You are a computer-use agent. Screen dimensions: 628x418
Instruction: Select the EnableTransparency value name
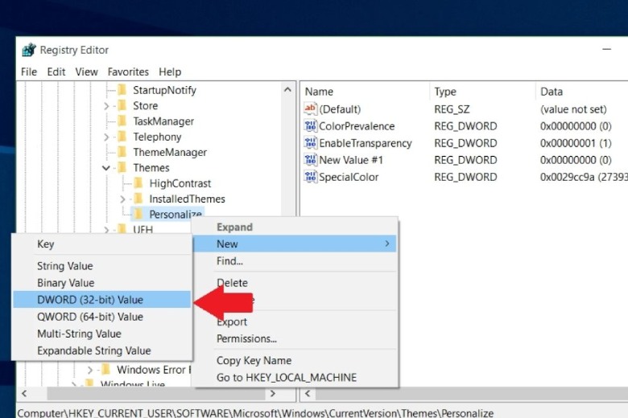(x=366, y=143)
